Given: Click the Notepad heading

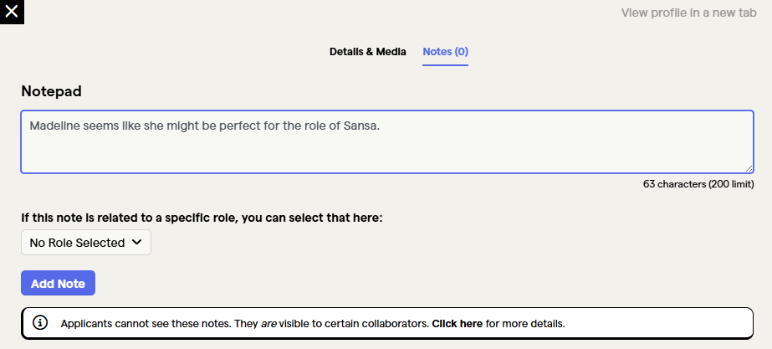Looking at the screenshot, I should tap(51, 91).
